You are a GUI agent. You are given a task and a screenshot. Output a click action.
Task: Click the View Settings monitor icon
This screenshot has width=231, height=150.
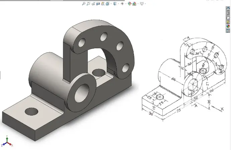142,4
